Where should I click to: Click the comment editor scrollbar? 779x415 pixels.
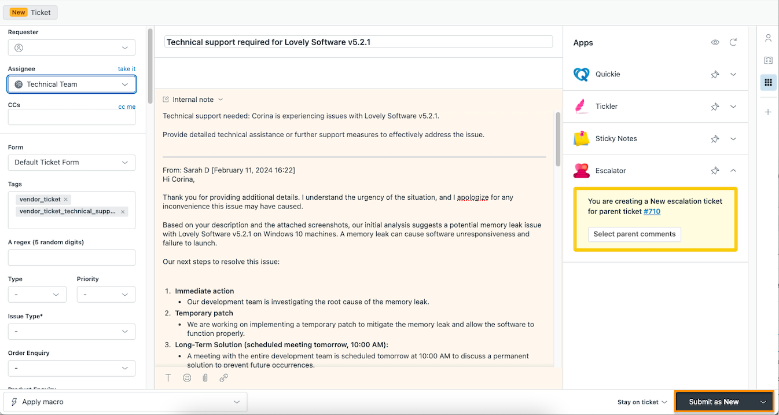click(558, 139)
